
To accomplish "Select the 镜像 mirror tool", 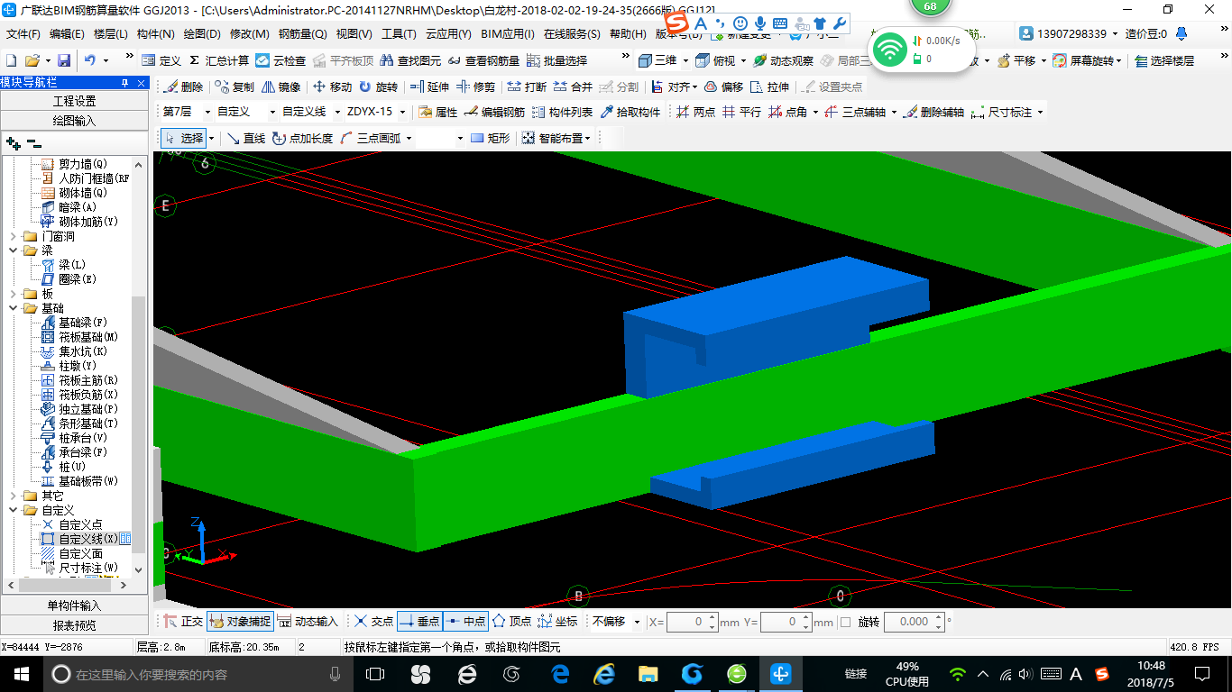I will pyautogui.click(x=280, y=86).
